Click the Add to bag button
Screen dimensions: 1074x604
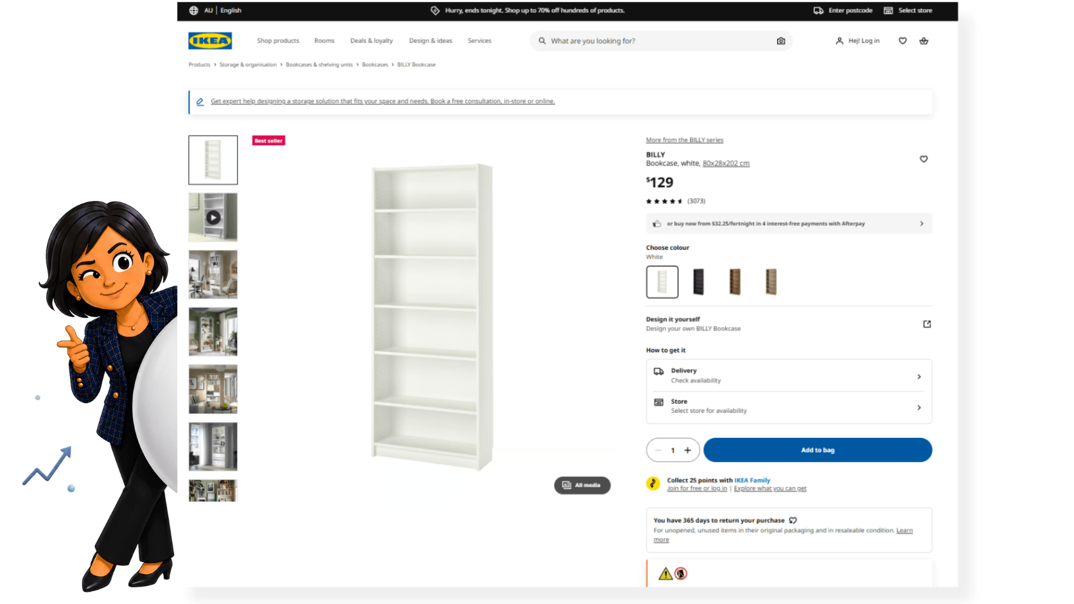(818, 450)
